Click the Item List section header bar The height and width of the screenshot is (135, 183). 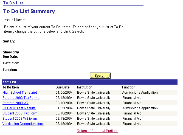pos(90,82)
